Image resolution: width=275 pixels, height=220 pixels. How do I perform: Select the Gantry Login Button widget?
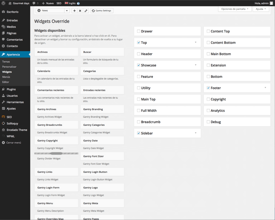point(102,172)
